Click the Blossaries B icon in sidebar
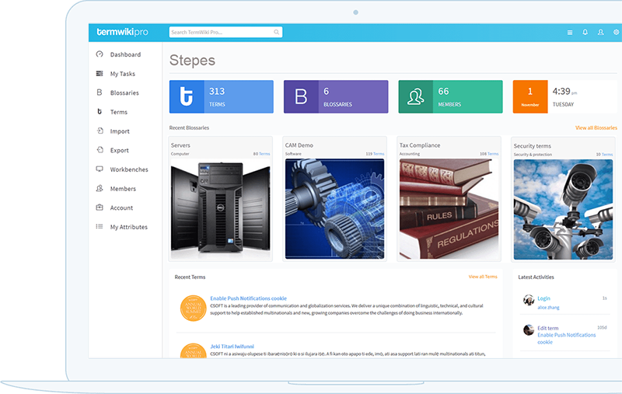This screenshot has height=394, width=622. click(100, 92)
